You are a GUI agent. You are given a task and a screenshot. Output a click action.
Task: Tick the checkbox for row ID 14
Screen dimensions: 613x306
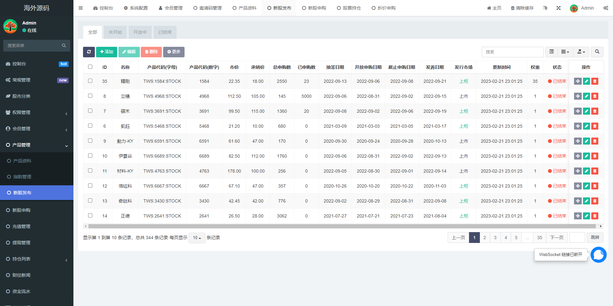tap(90, 216)
